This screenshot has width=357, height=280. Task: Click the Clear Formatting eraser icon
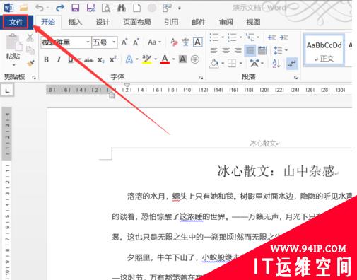pos(174,42)
